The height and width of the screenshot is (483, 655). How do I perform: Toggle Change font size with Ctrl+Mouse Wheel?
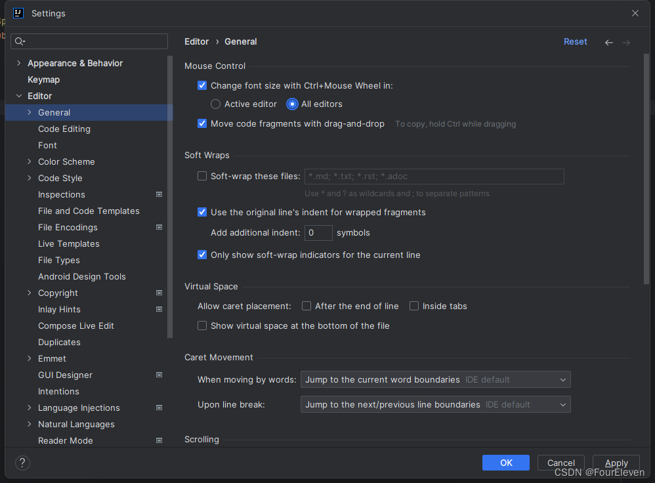click(202, 86)
